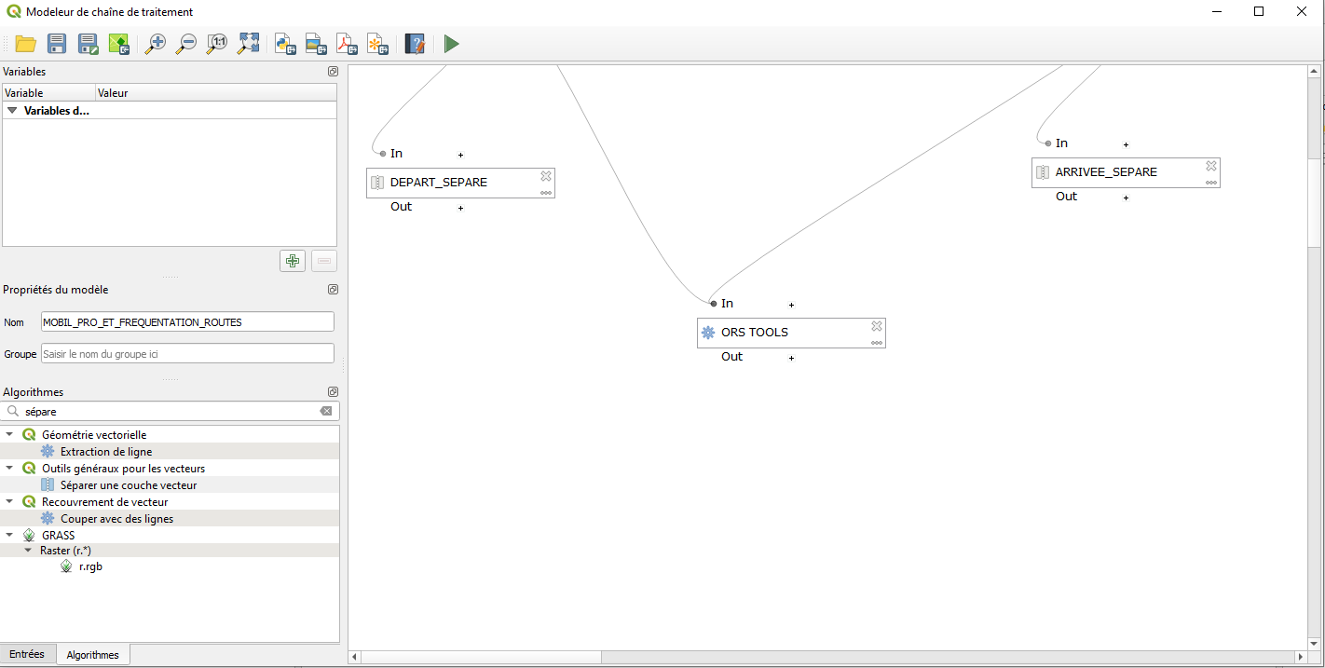The image size is (1325, 668).
Task: Delete the DEPART_SEPARE node
Action: (x=546, y=176)
